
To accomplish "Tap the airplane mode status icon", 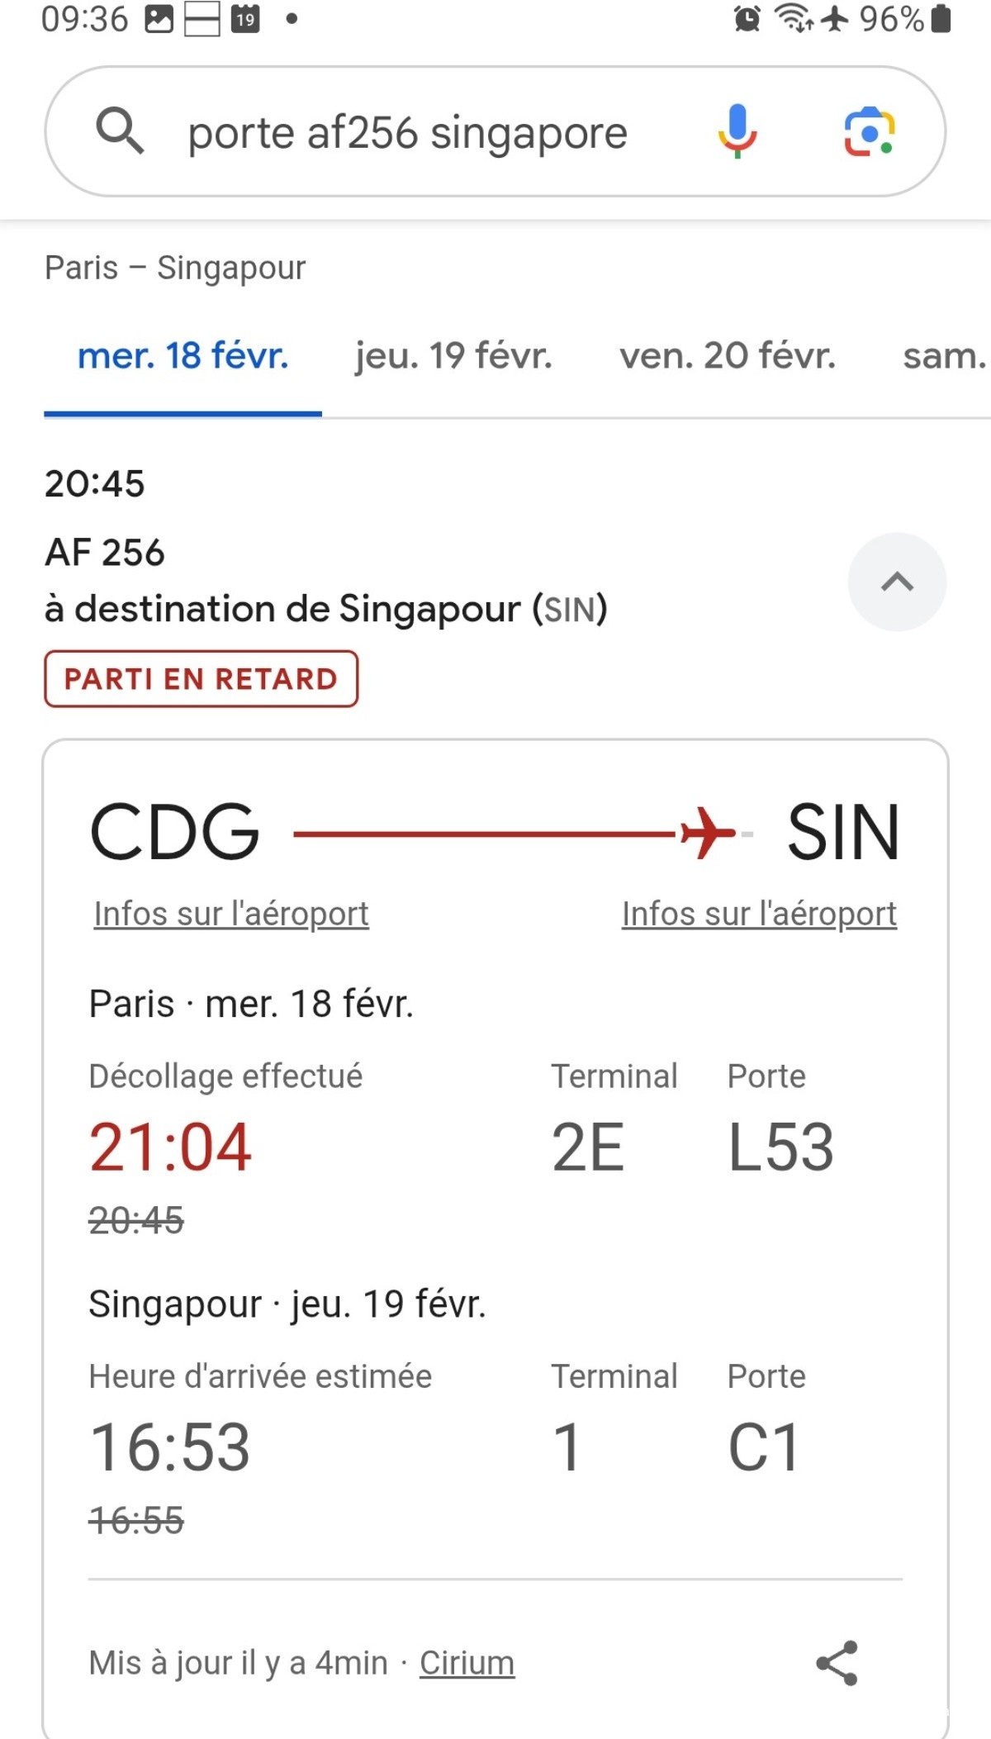I will 835,18.
